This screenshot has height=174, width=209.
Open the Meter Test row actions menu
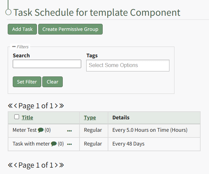(69, 131)
